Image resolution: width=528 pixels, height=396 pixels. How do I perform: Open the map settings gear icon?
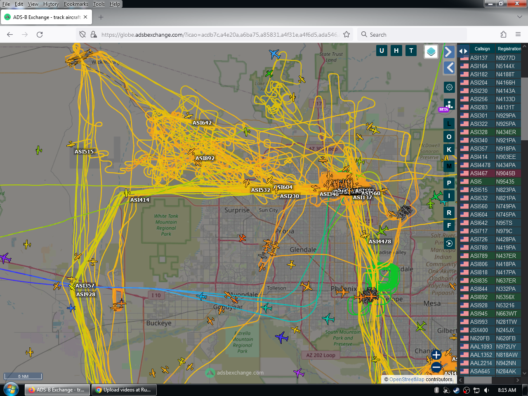pos(449,87)
